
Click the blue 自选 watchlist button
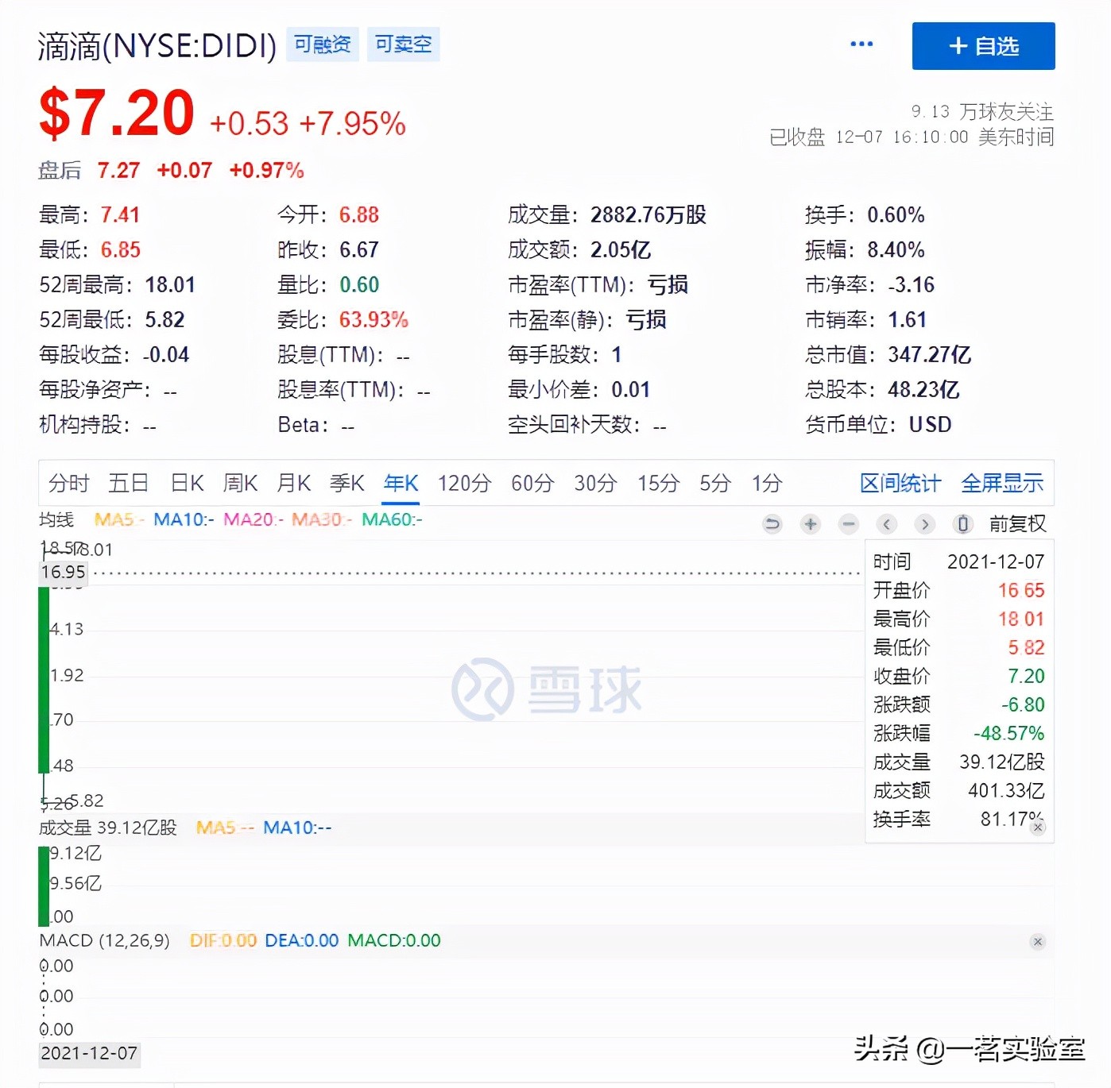point(983,46)
